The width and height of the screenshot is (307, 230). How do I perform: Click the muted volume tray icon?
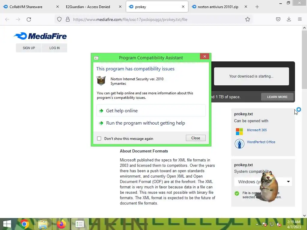click(x=279, y=224)
